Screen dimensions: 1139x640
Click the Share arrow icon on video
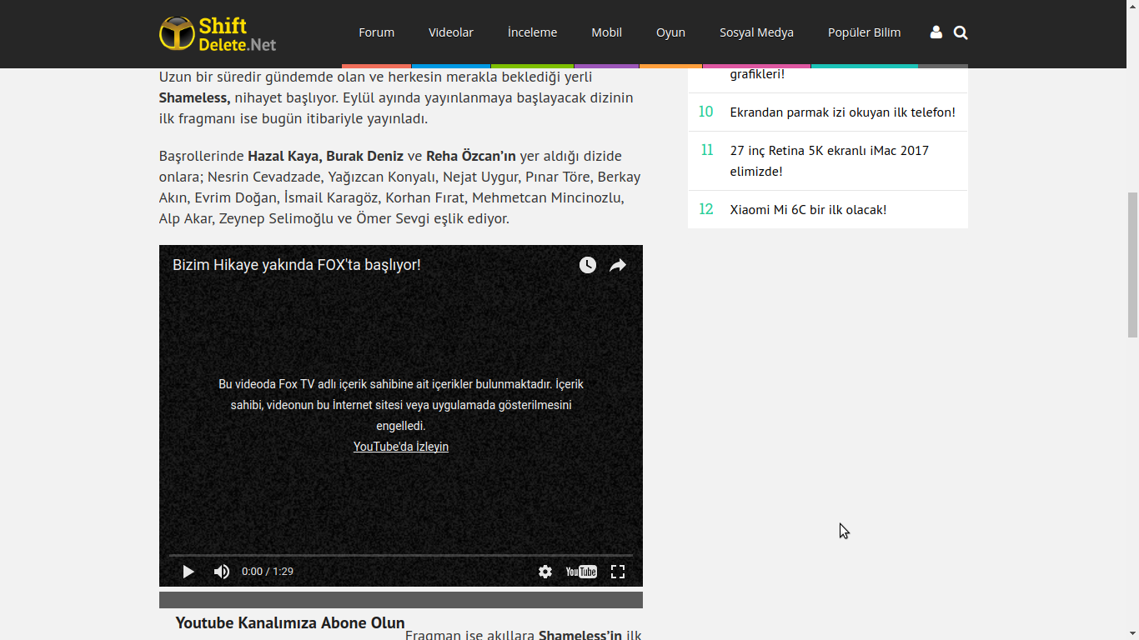pyautogui.click(x=618, y=265)
